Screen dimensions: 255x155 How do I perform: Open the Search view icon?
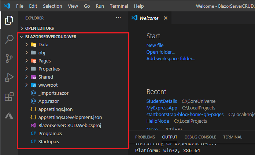point(9,40)
